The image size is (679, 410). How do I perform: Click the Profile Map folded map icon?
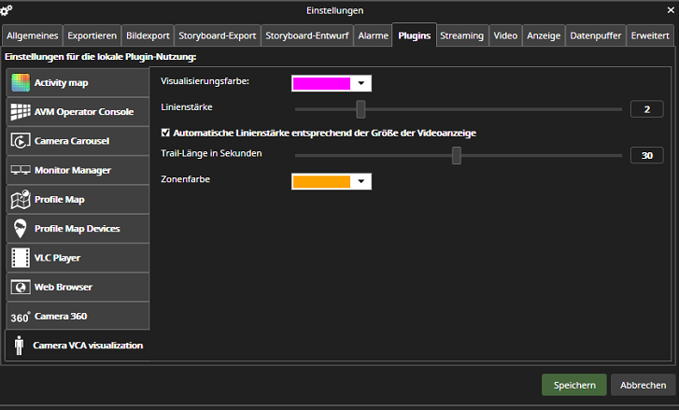pyautogui.click(x=21, y=200)
